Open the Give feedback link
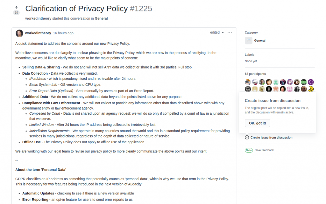Viewport: 326px width, 204px height. click(264, 150)
